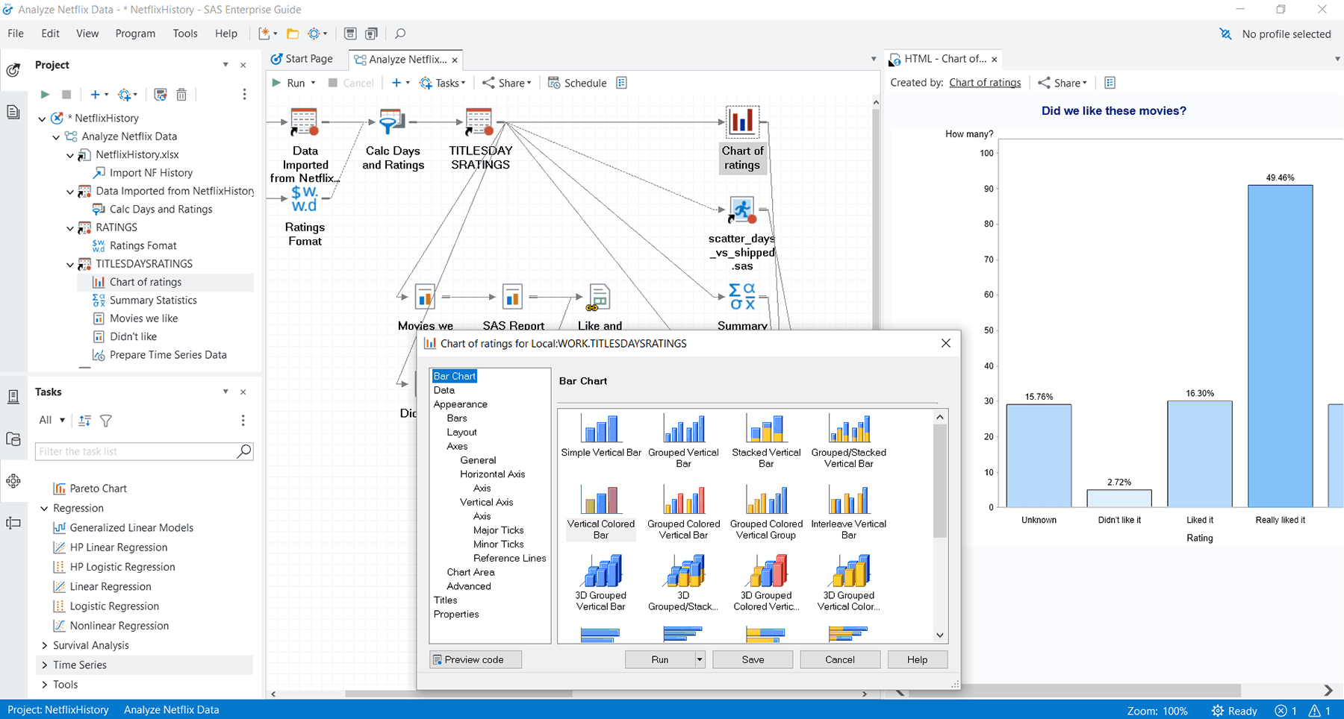Filter the task list with the funnel icon
The image size is (1344, 719).
point(105,421)
